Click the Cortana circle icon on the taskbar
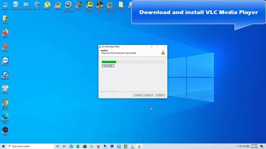 pyautogui.click(x=57, y=146)
